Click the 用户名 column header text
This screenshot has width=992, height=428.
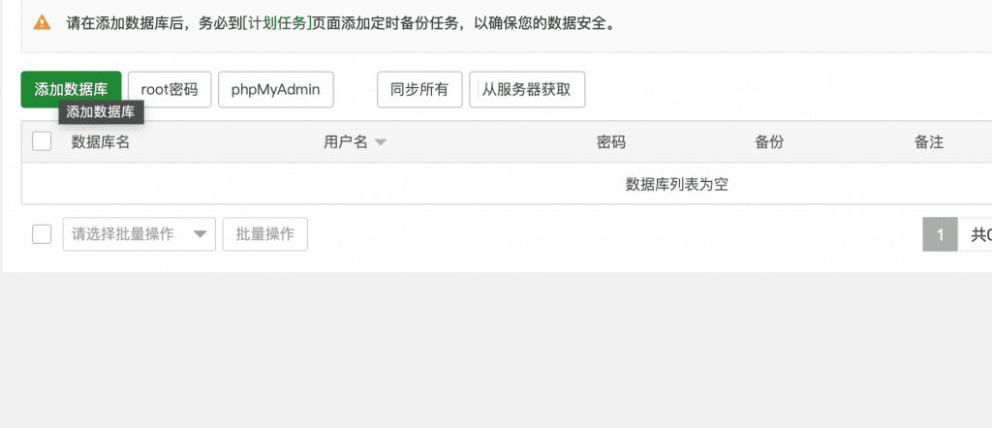point(346,141)
